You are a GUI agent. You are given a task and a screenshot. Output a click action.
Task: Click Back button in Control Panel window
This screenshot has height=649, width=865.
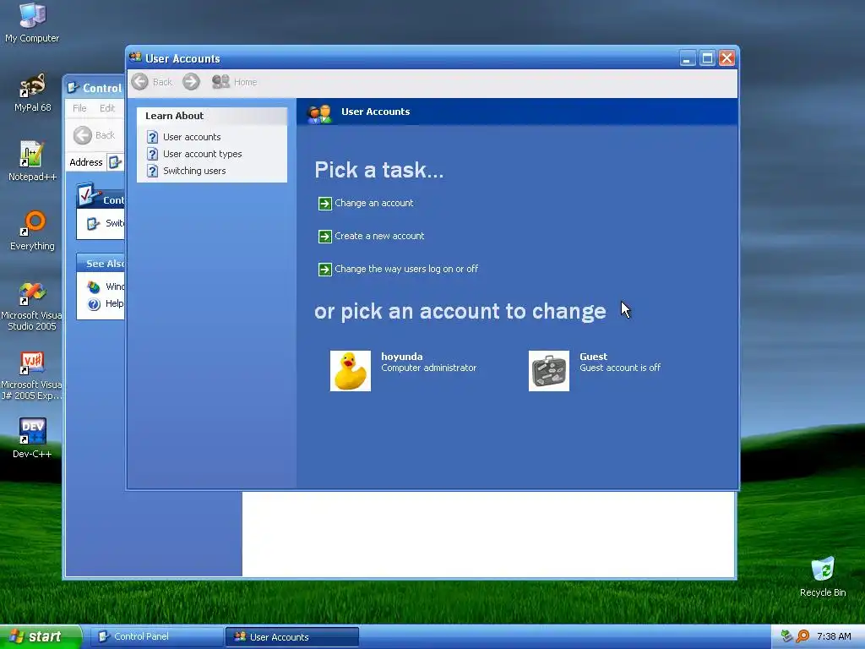(94, 135)
